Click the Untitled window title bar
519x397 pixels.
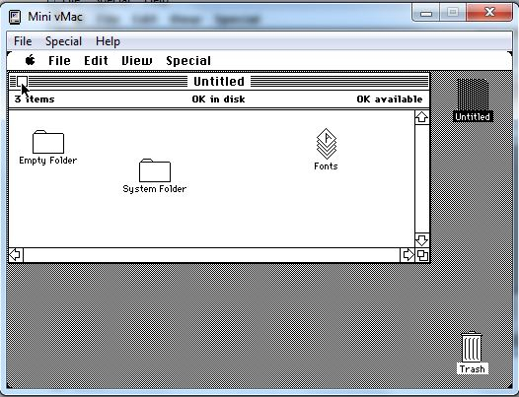219,82
